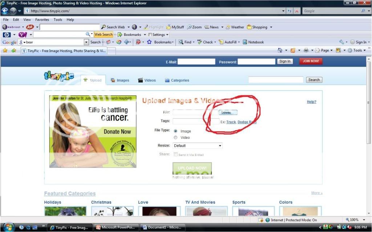
Task: Click the JOIN NOW! button
Action: pyautogui.click(x=311, y=61)
